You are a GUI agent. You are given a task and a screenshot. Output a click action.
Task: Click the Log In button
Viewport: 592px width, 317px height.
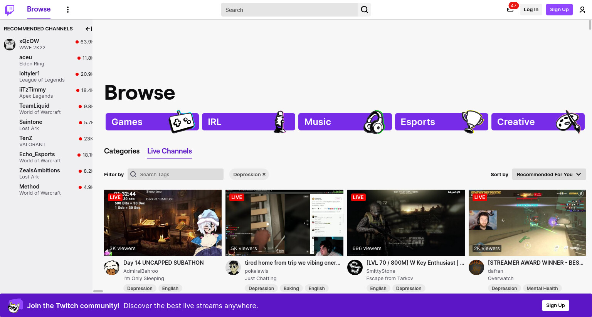(531, 10)
